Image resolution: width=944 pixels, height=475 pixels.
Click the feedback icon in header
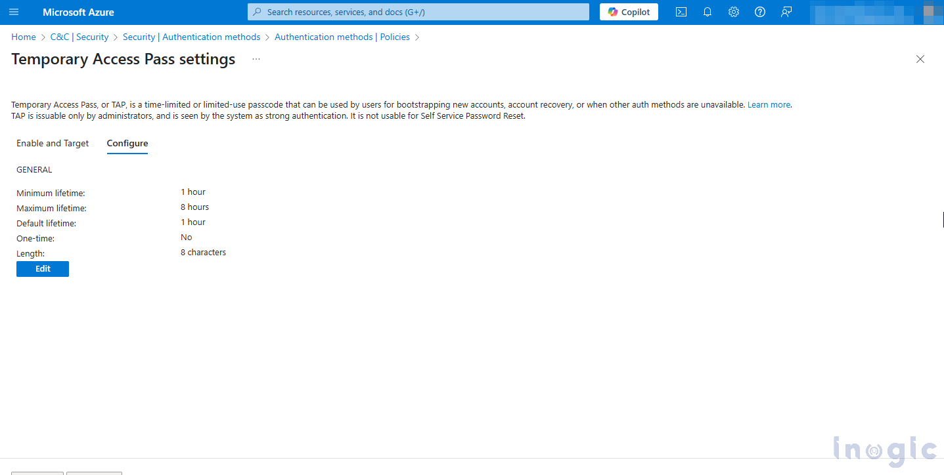coord(786,12)
